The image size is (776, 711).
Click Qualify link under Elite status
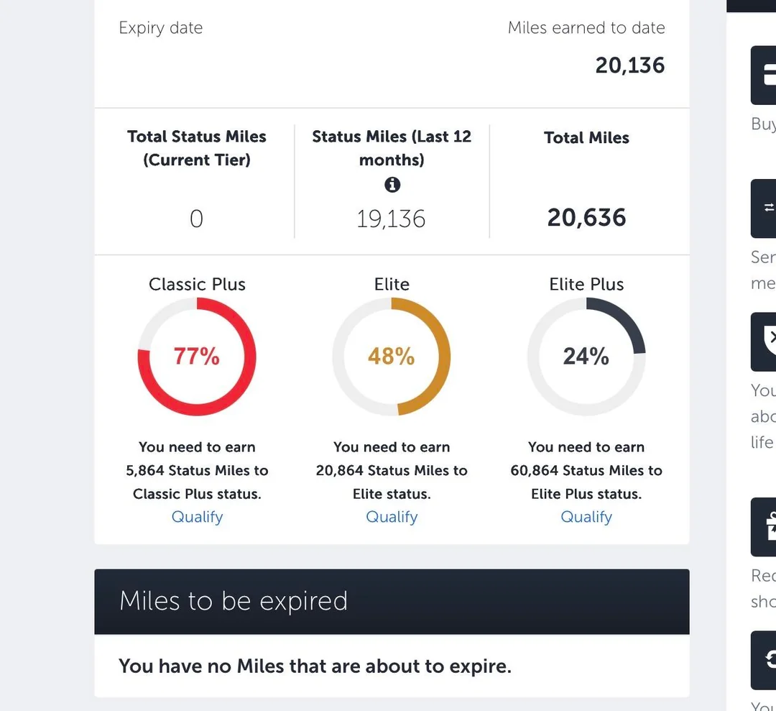click(x=392, y=517)
